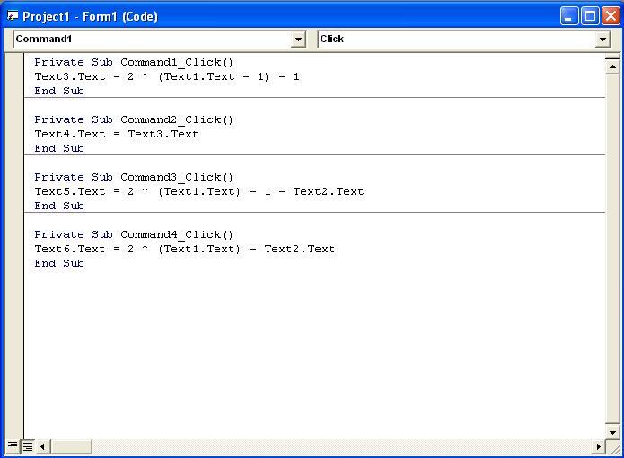Screen dimensions: 624x458
Task: Place cursor on Command1_Click declaration line
Action: 134,63
